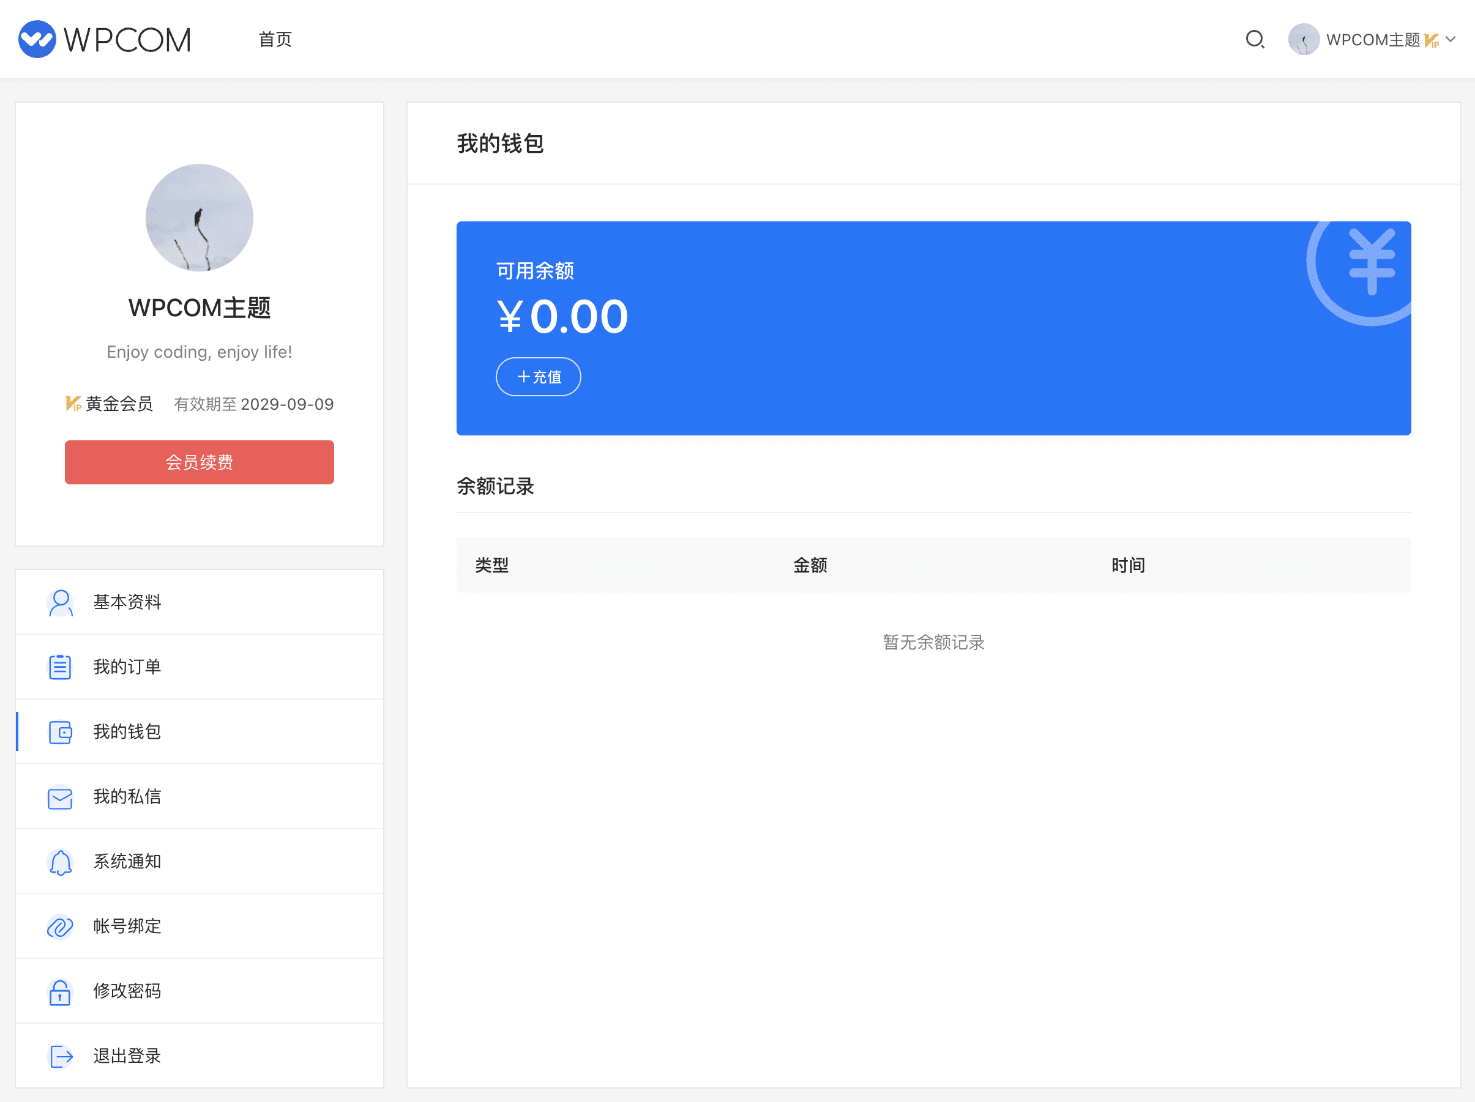Click the 退出登录 logout icon

[60, 1056]
